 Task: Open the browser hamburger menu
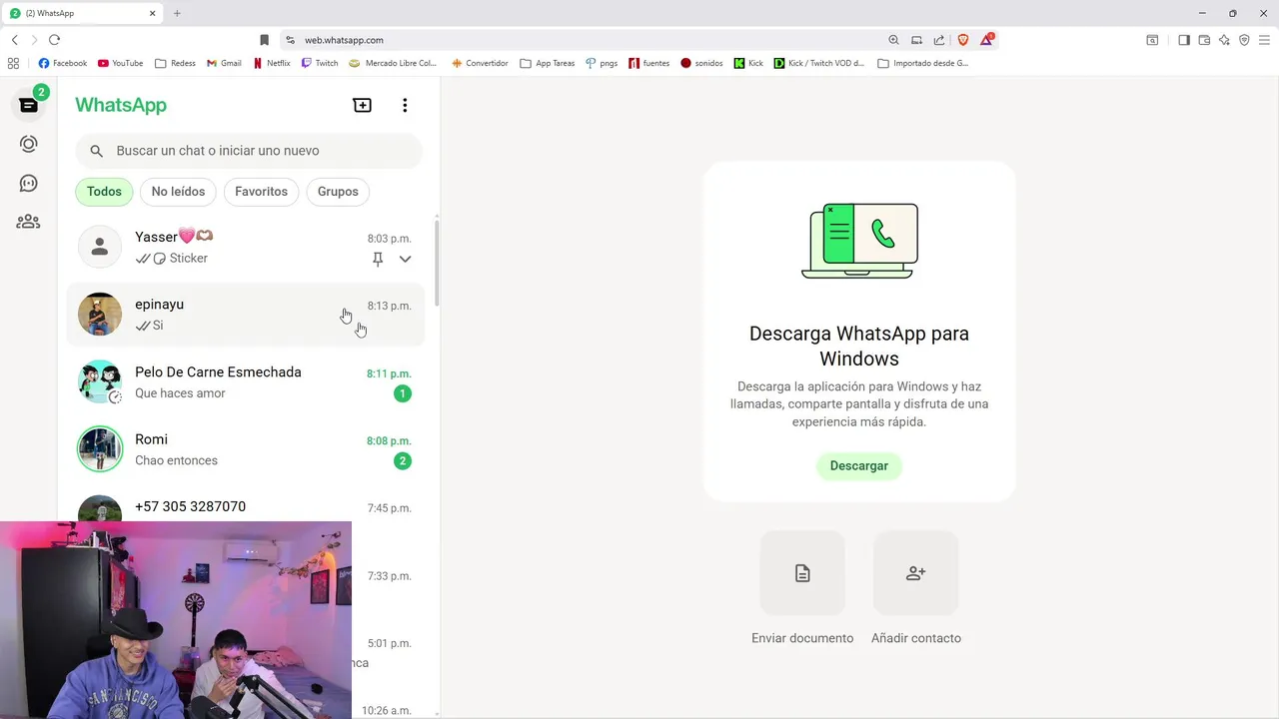[x=1265, y=40]
